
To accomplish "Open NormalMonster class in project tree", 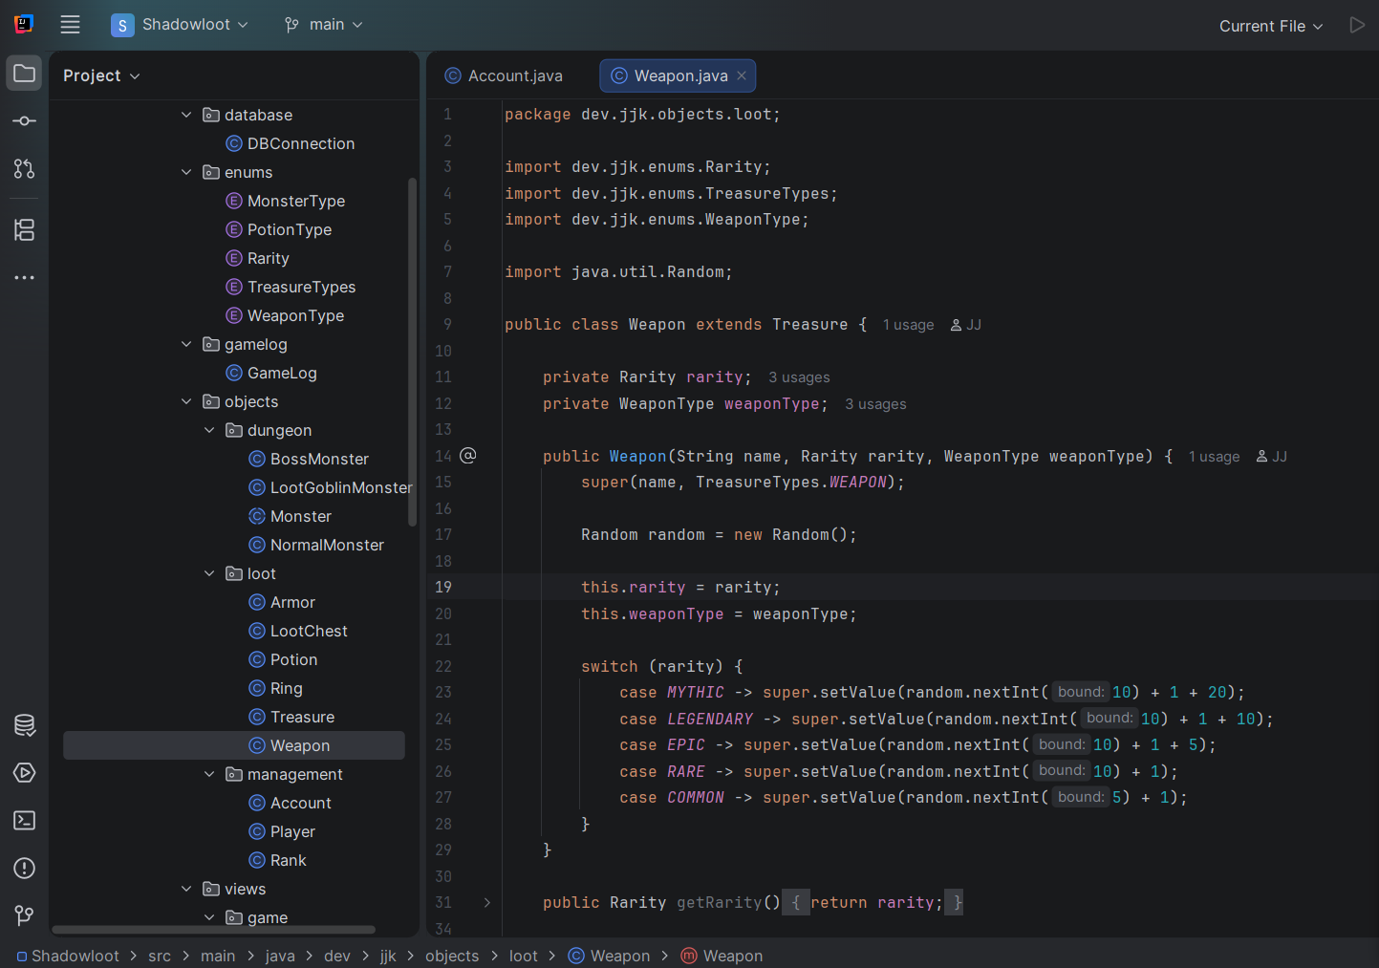I will 315,545.
